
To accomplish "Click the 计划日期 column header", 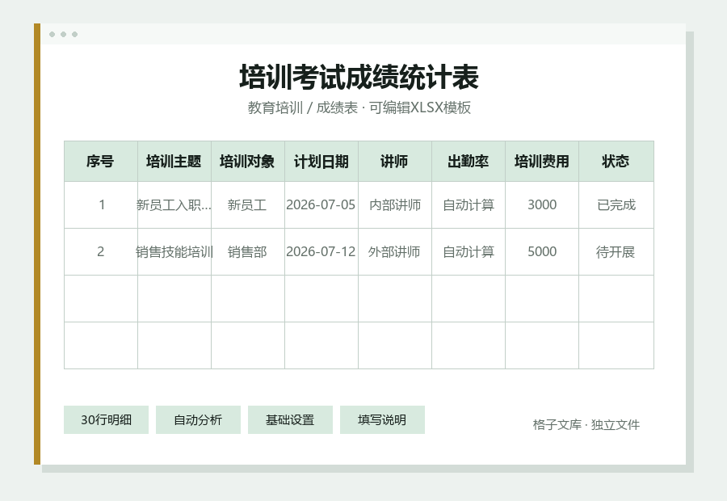I will pyautogui.click(x=321, y=162).
